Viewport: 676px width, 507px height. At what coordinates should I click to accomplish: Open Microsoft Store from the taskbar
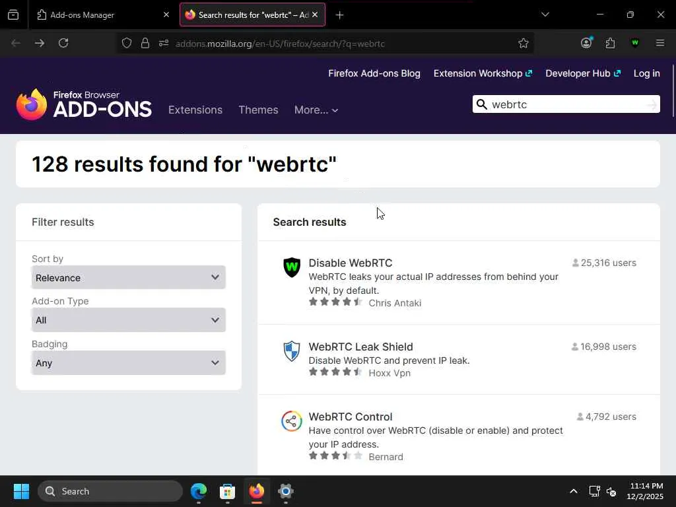[228, 491]
